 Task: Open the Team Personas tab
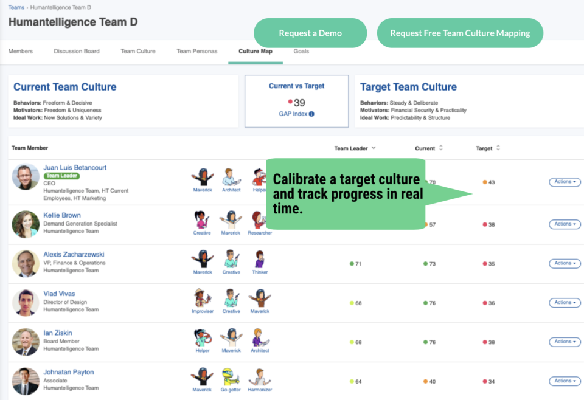[x=196, y=51]
